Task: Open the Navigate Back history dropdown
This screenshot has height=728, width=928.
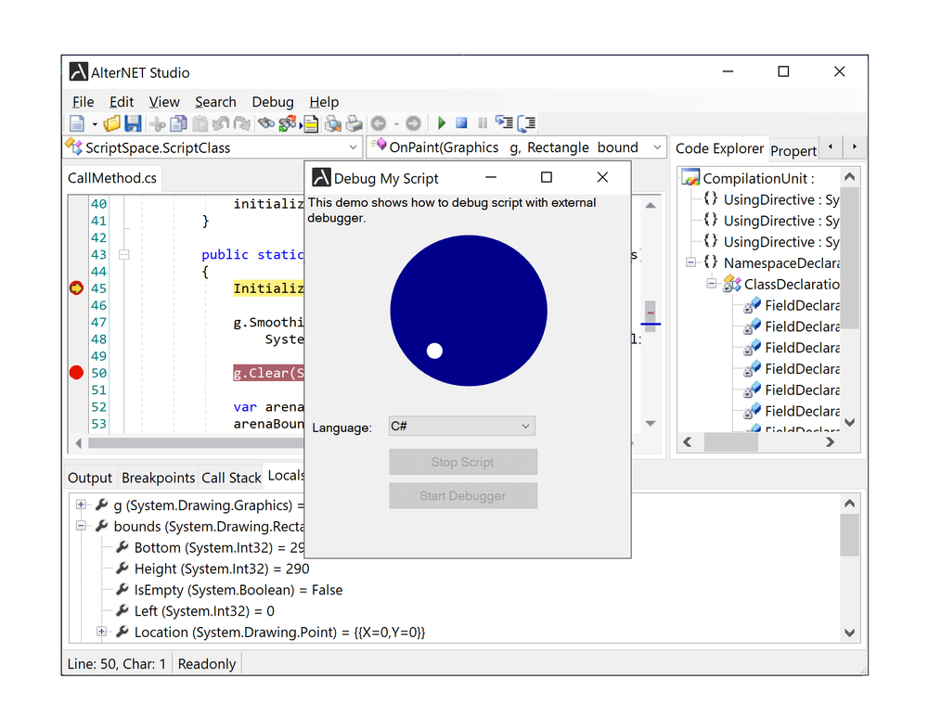Action: (x=396, y=123)
